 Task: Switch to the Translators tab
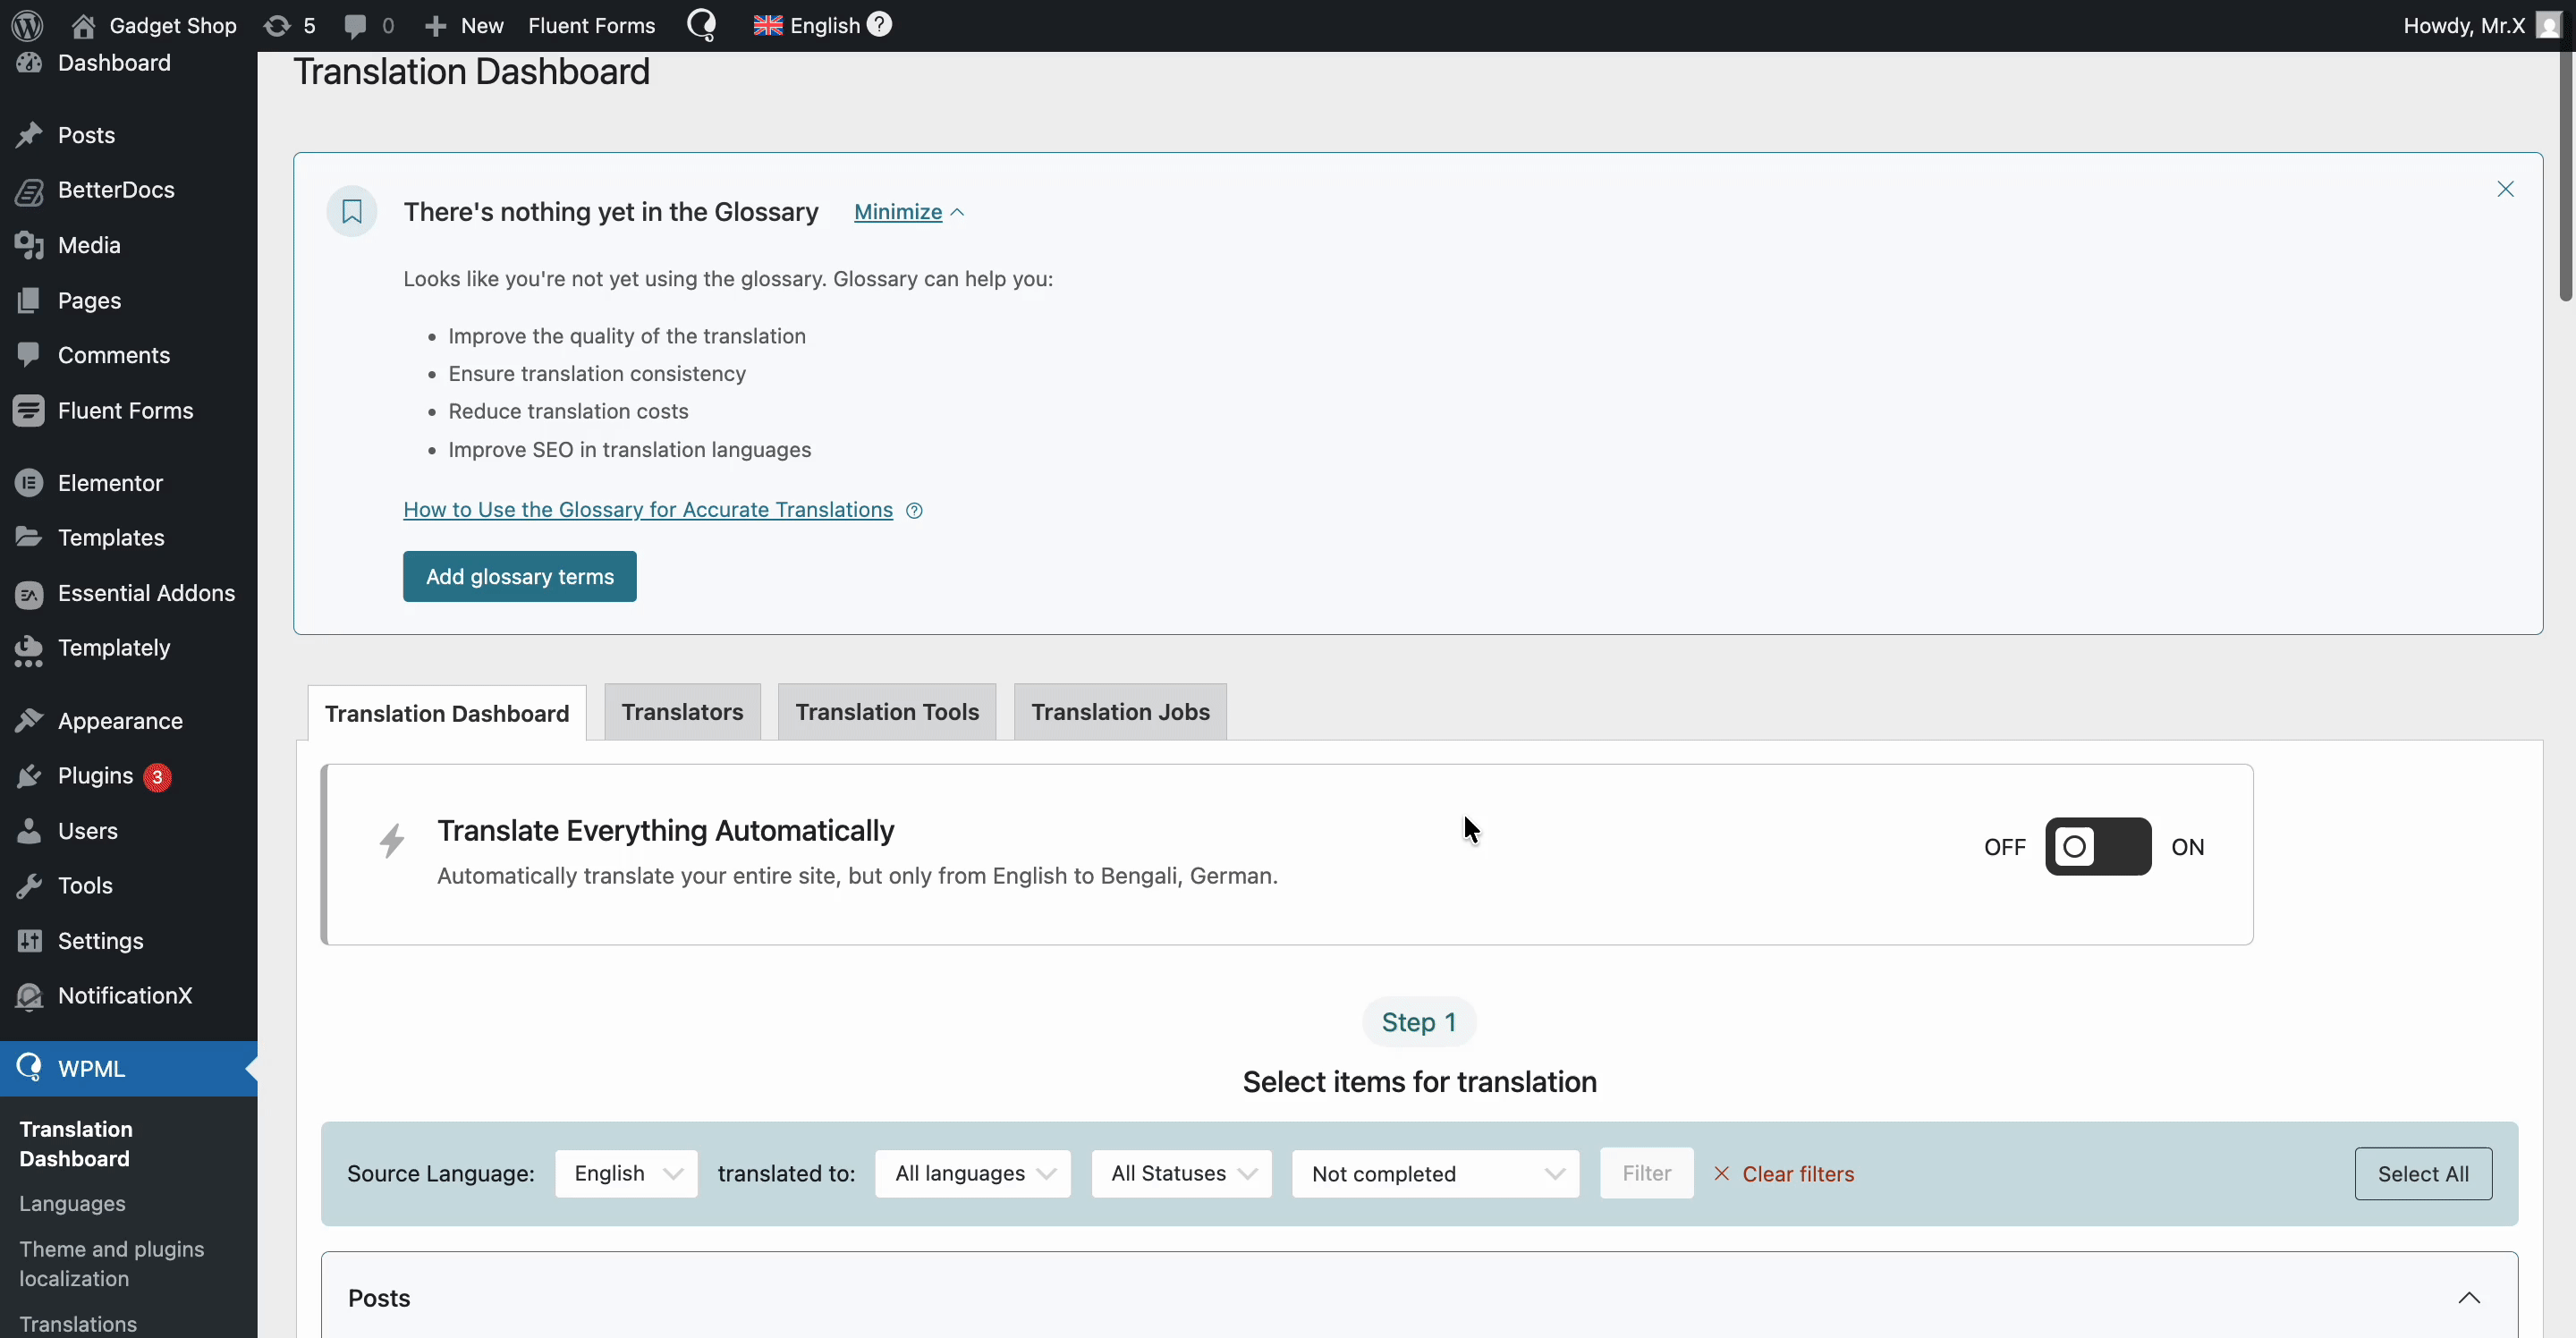(x=681, y=711)
